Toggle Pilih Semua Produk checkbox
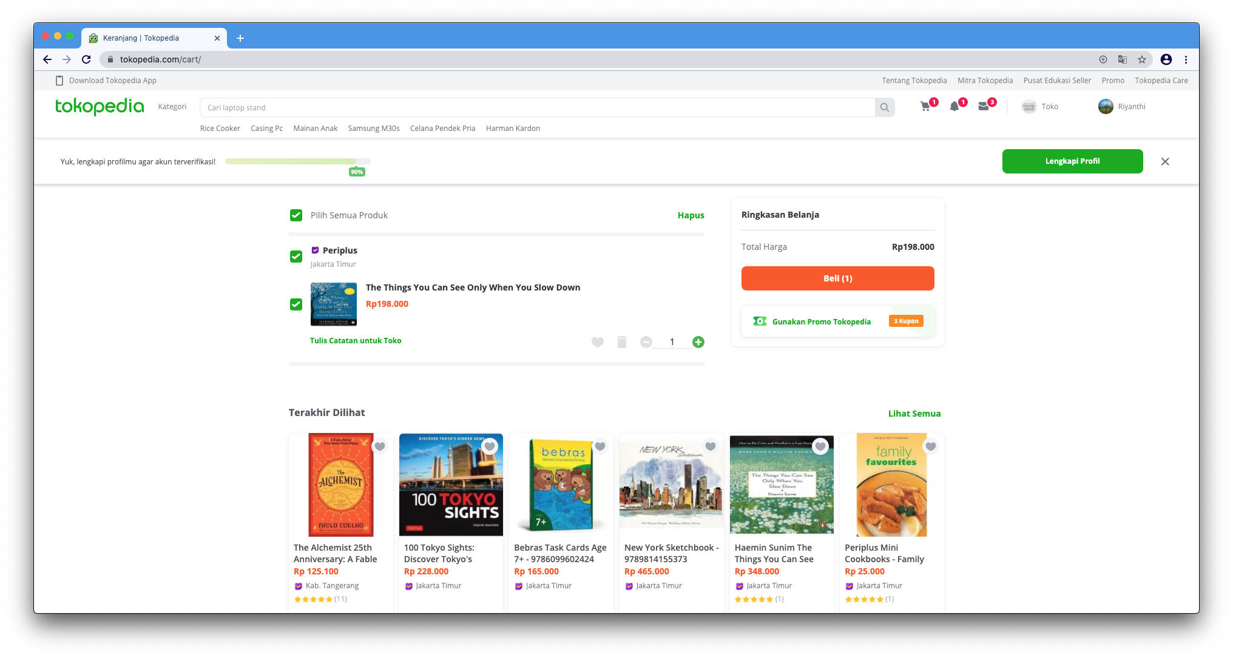Image resolution: width=1233 pixels, height=658 pixels. 296,215
